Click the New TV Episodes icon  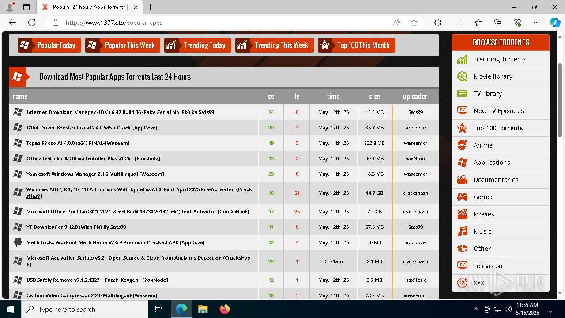(462, 111)
